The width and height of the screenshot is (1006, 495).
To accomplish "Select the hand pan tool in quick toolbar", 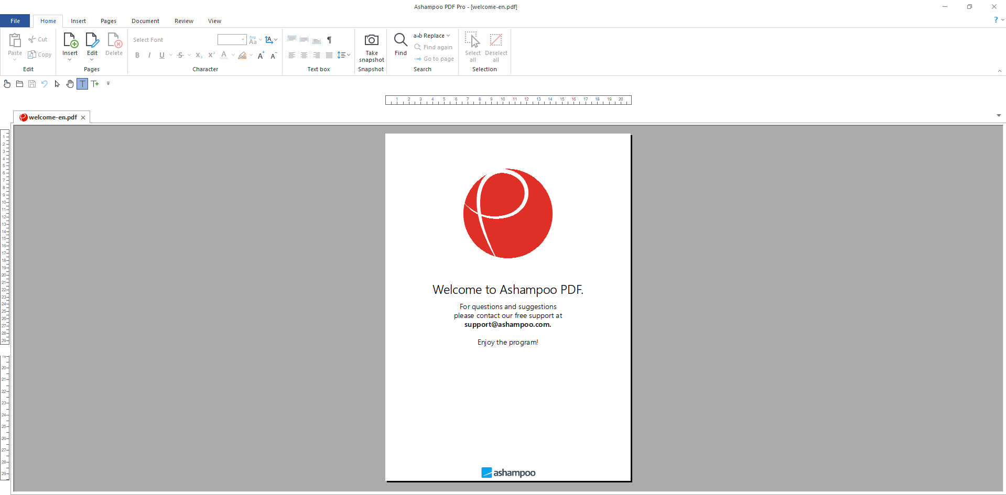I will (70, 84).
